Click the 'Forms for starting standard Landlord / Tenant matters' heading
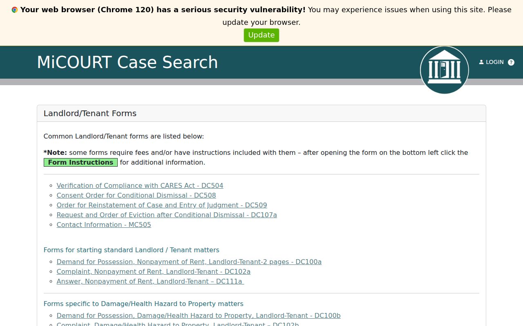The width and height of the screenshot is (523, 326). point(132,250)
